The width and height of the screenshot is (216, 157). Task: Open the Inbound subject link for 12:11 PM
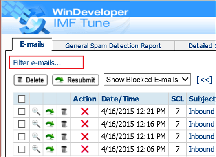click(x=202, y=137)
